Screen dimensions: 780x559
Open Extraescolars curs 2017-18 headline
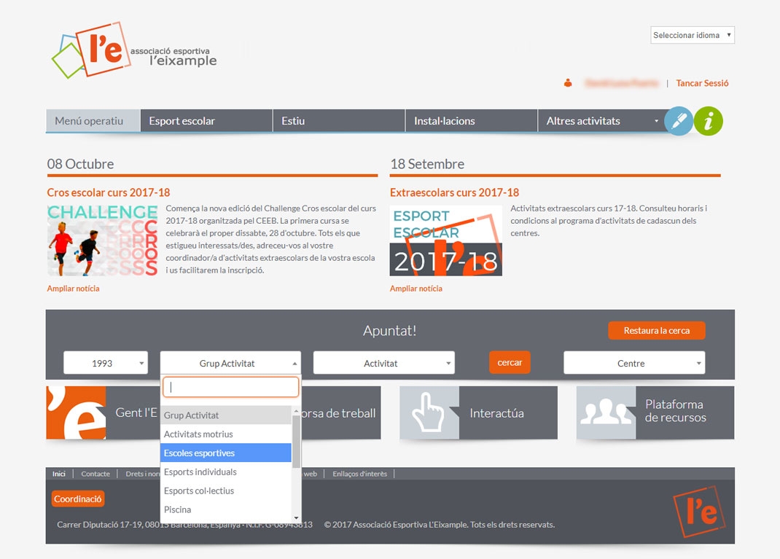(454, 192)
